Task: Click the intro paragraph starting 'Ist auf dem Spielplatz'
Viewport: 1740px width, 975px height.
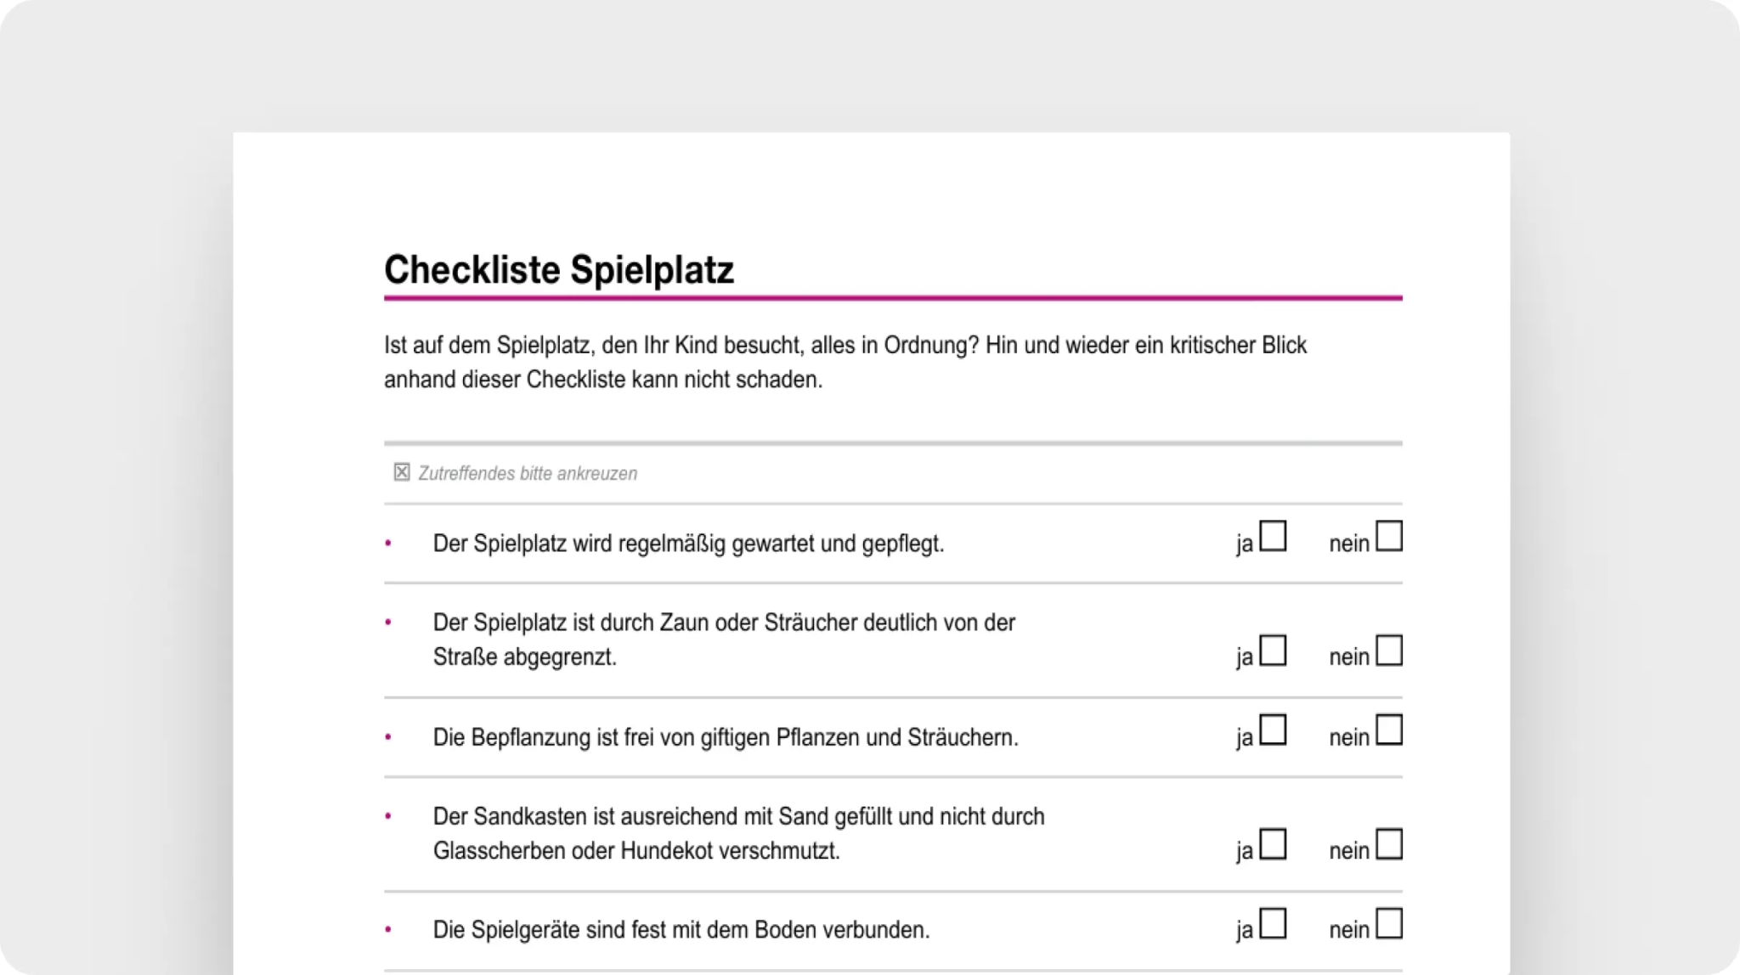Action: (x=845, y=363)
